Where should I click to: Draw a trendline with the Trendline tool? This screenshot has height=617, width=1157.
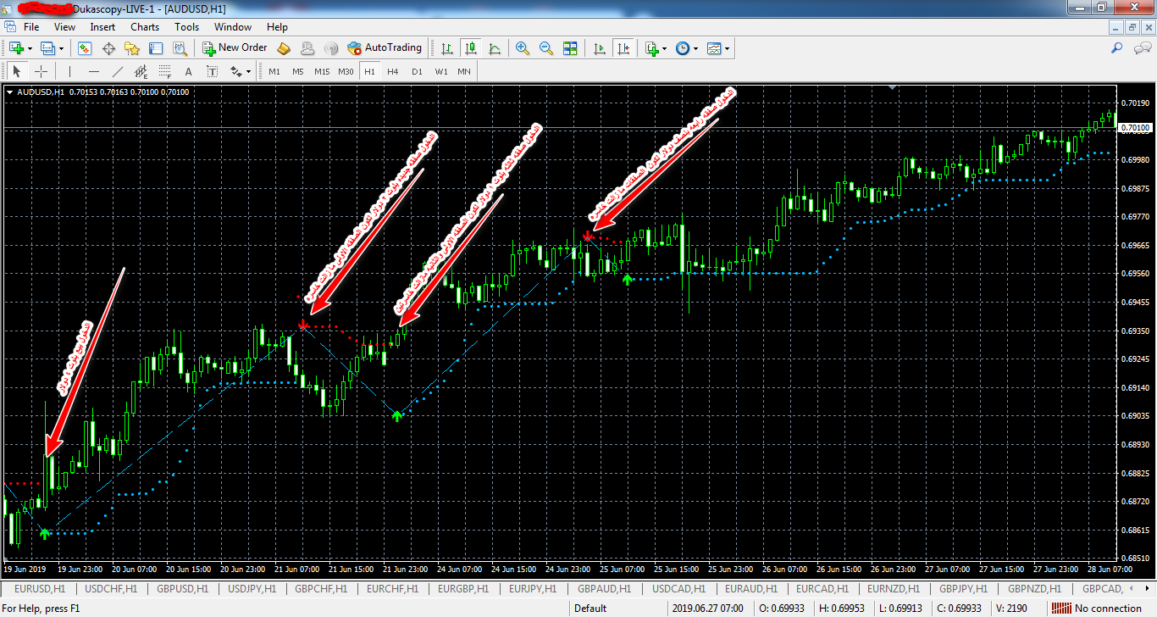[x=118, y=71]
